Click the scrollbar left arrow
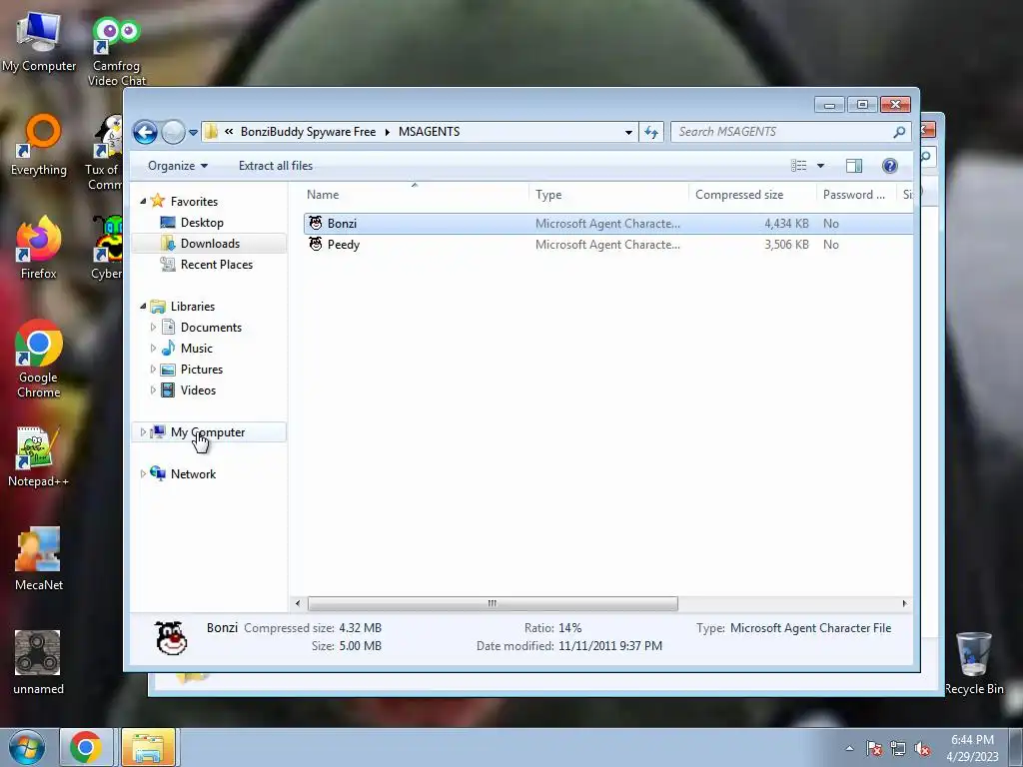Viewport: 1023px width, 767px height. (298, 603)
